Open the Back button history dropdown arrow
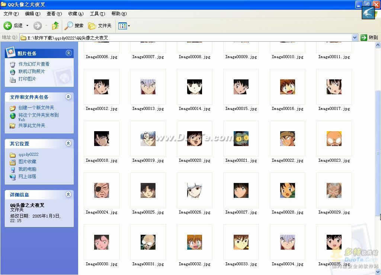 coord(27,26)
